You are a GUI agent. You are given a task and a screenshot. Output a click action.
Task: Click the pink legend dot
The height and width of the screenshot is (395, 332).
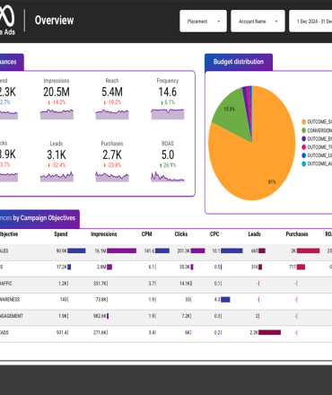(x=303, y=147)
